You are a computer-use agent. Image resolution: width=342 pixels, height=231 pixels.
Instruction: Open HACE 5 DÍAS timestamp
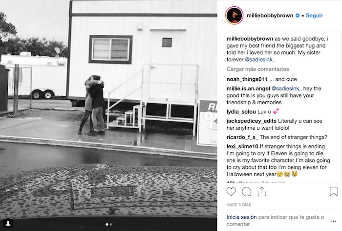tap(239, 205)
